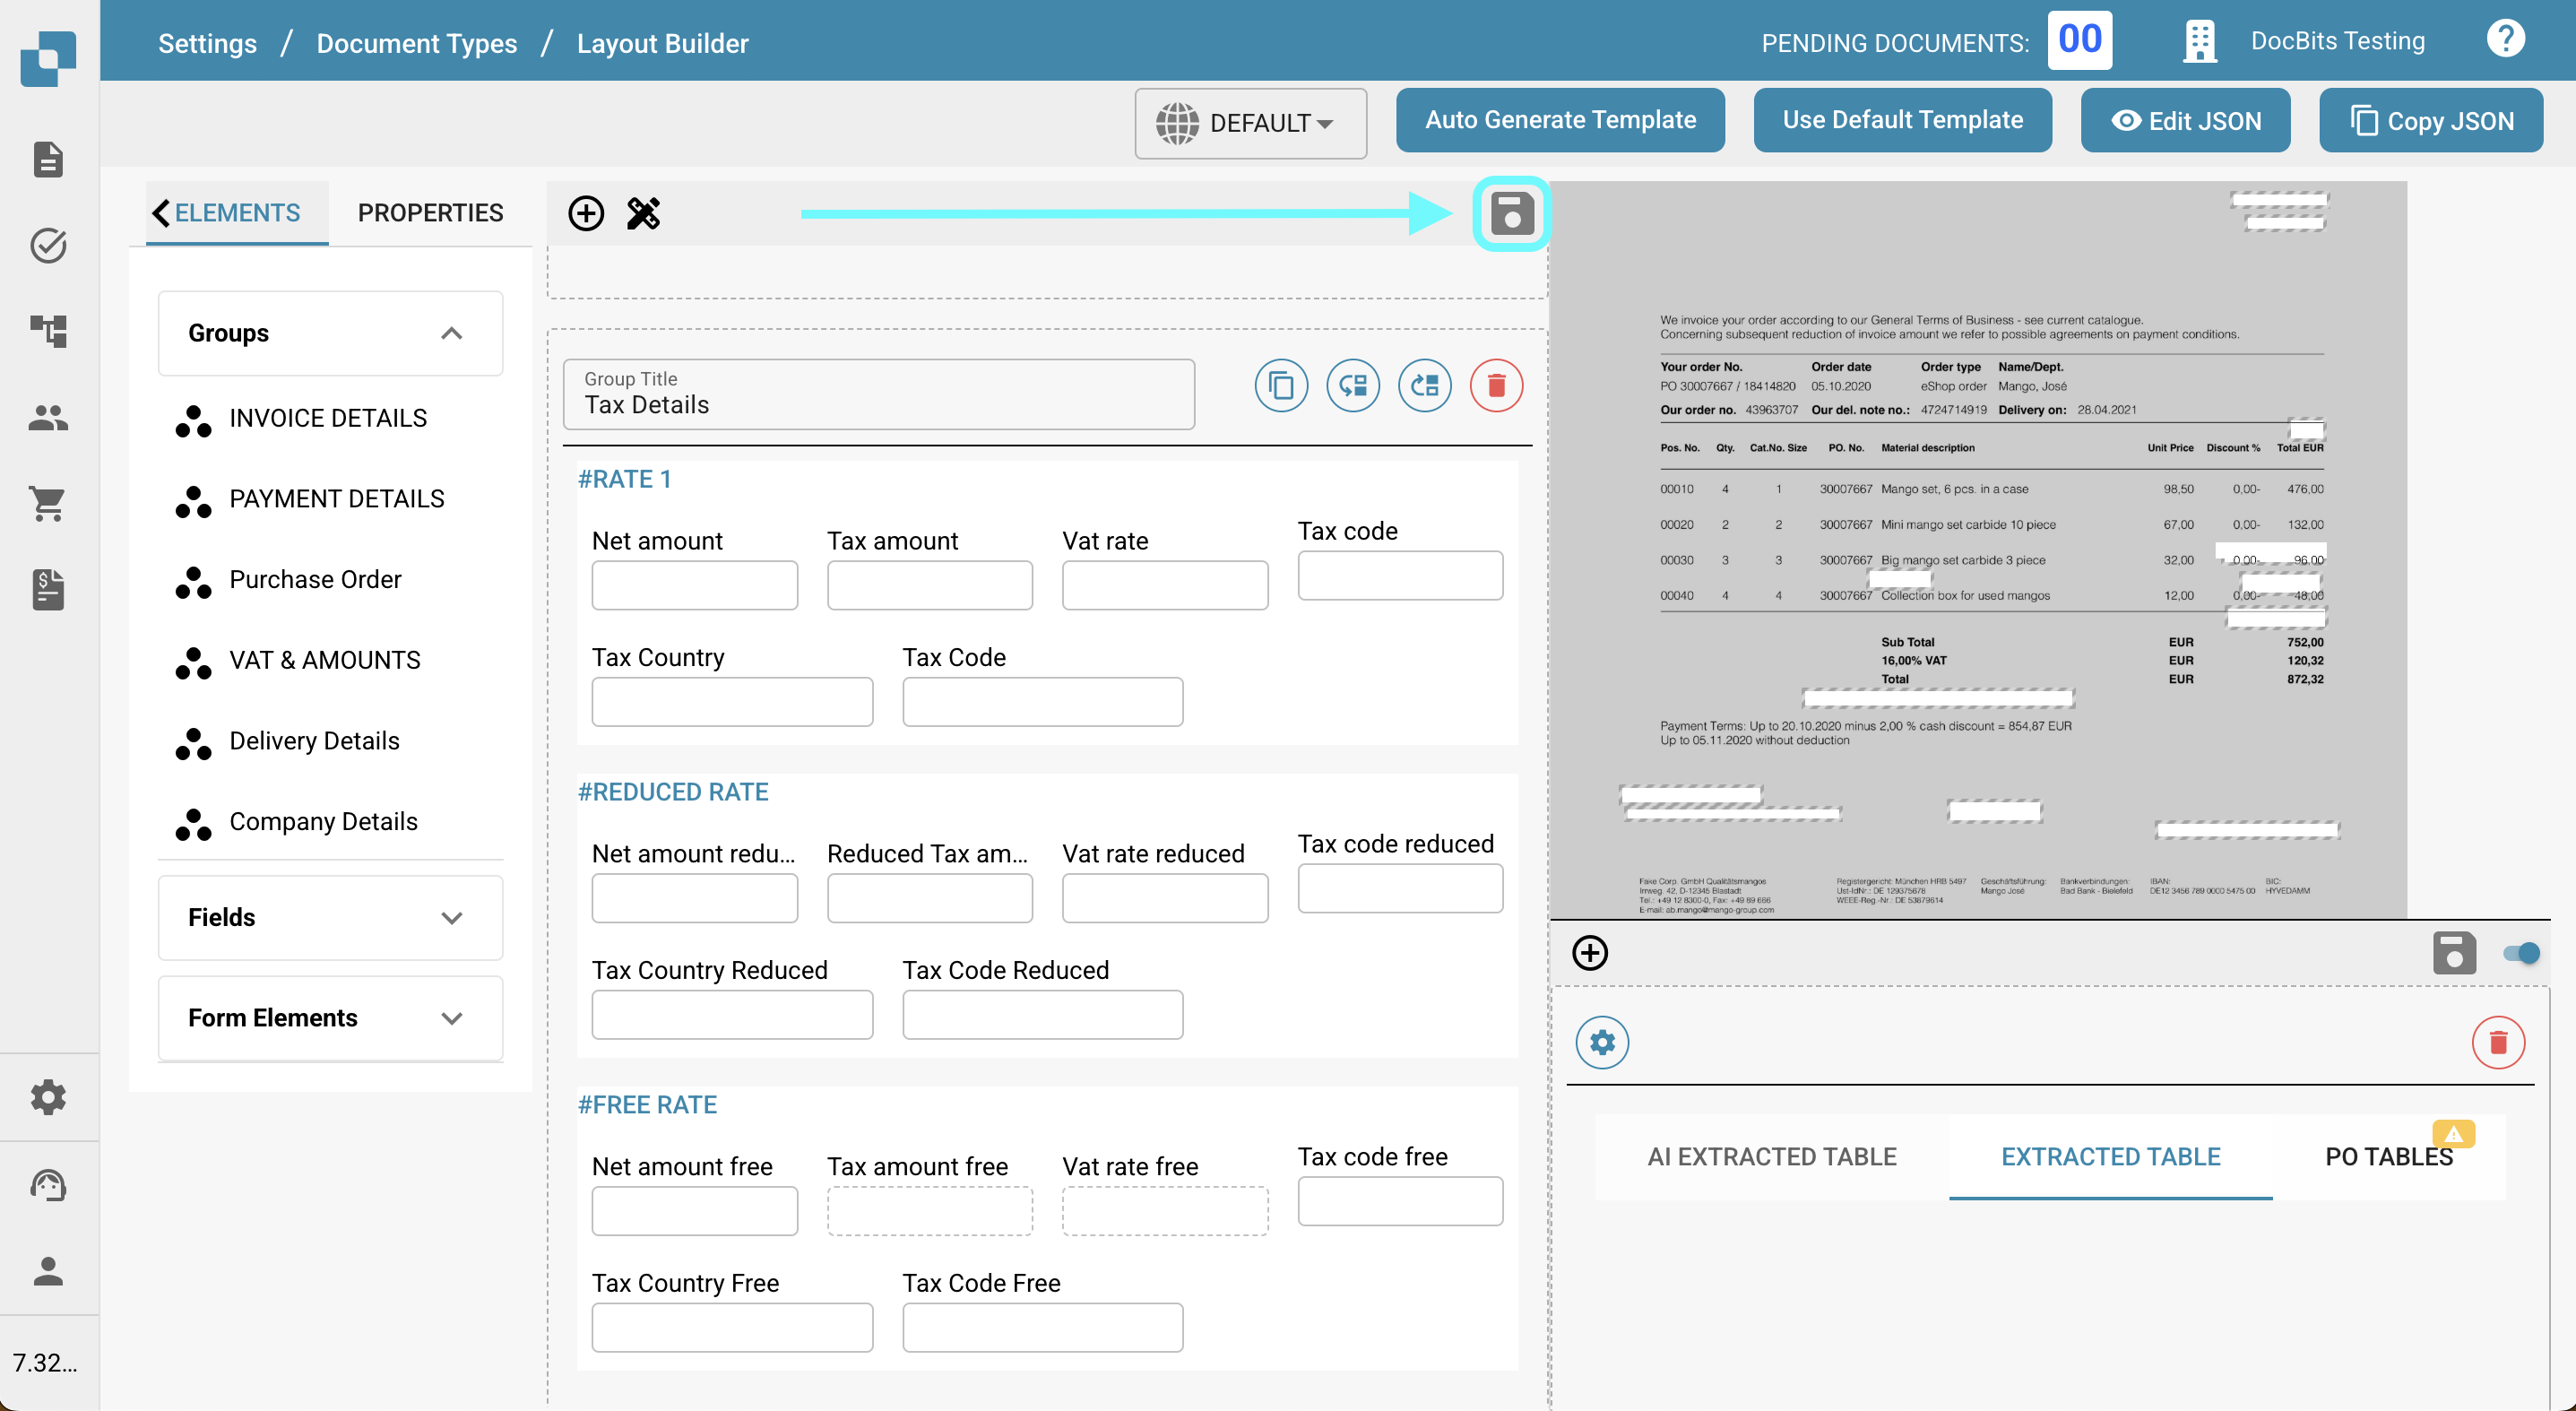Delete the Tax Details group
Image resolution: width=2576 pixels, height=1411 pixels.
[x=1496, y=386]
